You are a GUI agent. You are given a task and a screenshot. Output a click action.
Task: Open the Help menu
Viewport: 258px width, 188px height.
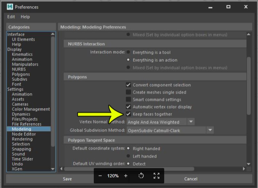tap(25, 17)
